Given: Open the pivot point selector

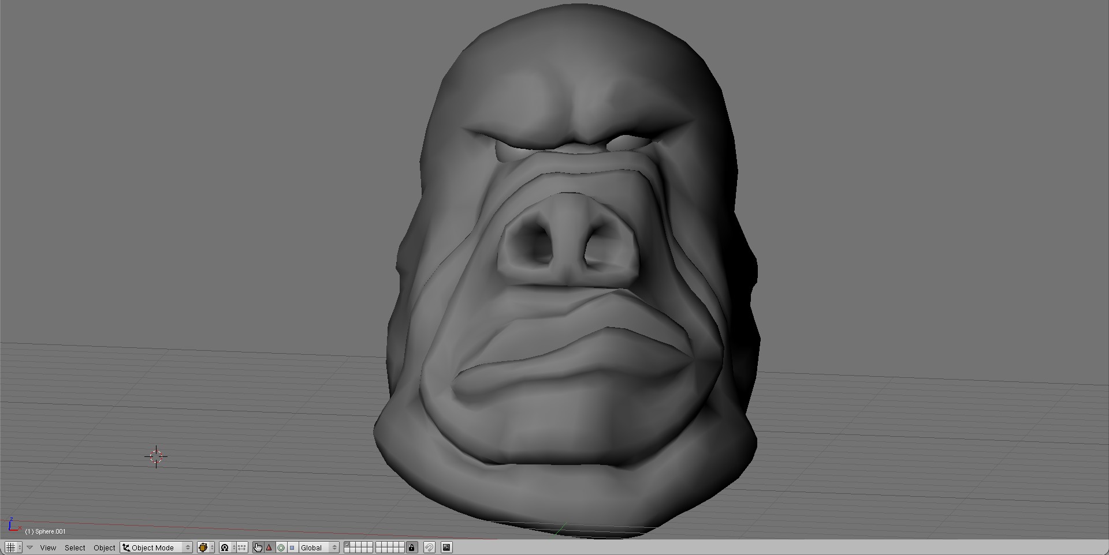Looking at the screenshot, I should (228, 547).
